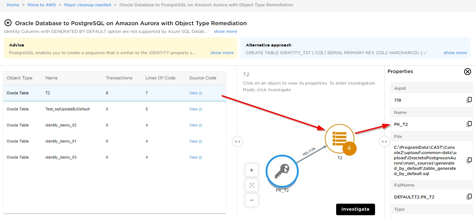Fit graph to screen with center icon
This screenshot has height=218, width=476.
251,185
